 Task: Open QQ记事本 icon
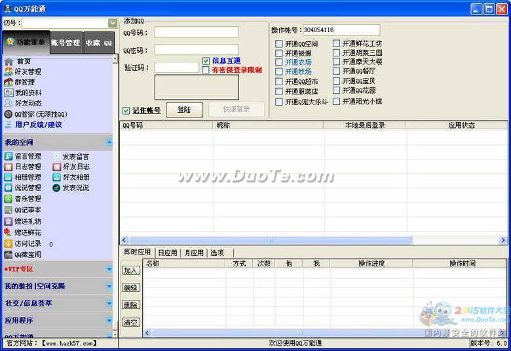pos(9,210)
